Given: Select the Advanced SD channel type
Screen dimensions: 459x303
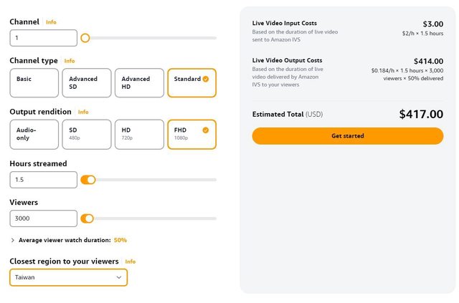Looking at the screenshot, I should [87, 83].
